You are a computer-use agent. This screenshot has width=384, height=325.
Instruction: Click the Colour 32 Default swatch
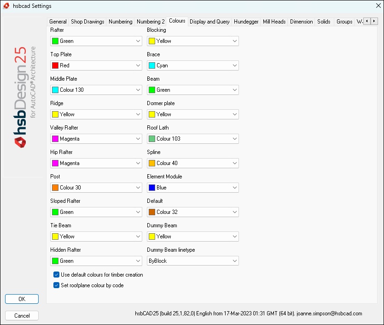coord(152,212)
